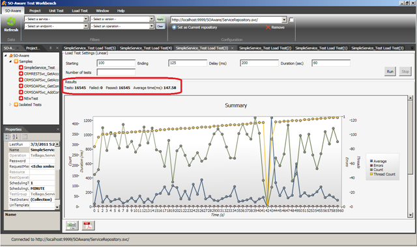This screenshot has height=247, width=417.
Task: Click the red Remove icon
Action: [x=268, y=27]
